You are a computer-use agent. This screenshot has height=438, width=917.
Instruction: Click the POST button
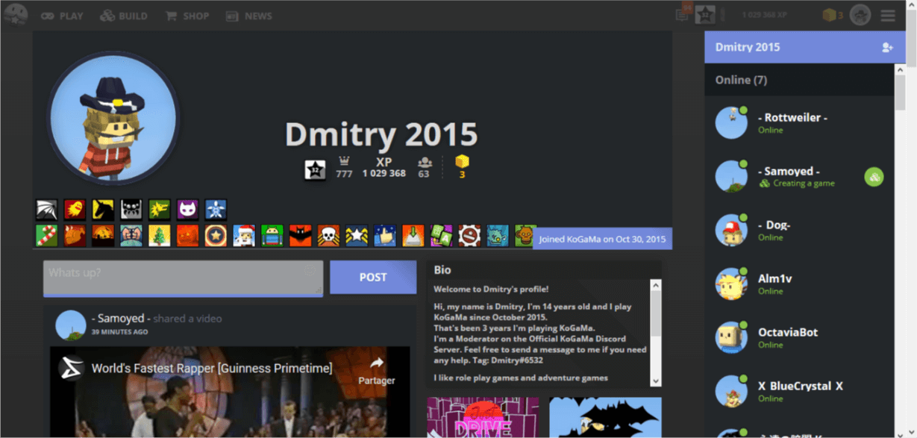click(373, 277)
